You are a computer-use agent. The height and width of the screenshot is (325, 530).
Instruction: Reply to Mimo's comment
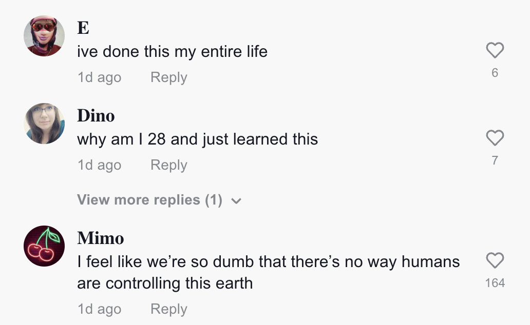coord(168,309)
